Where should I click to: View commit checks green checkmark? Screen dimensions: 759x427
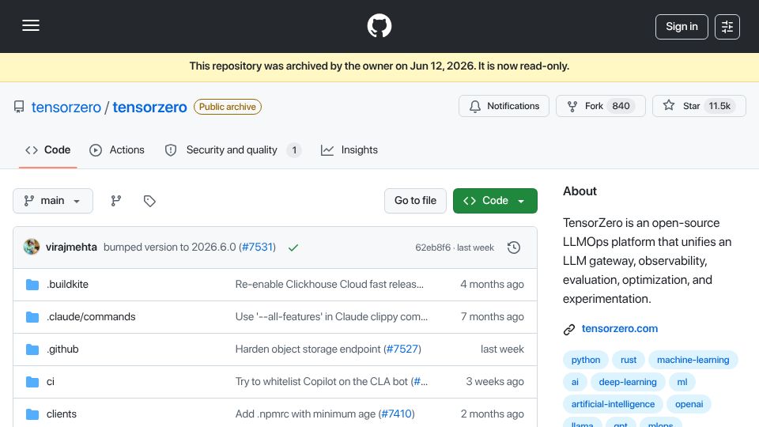pos(293,248)
